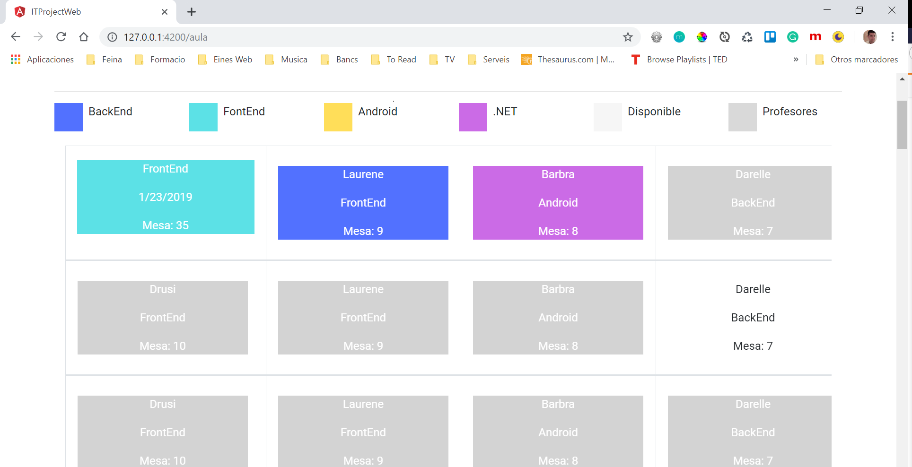Screen dimensions: 912x467
Task: Go back to the previous page
Action: tap(16, 37)
